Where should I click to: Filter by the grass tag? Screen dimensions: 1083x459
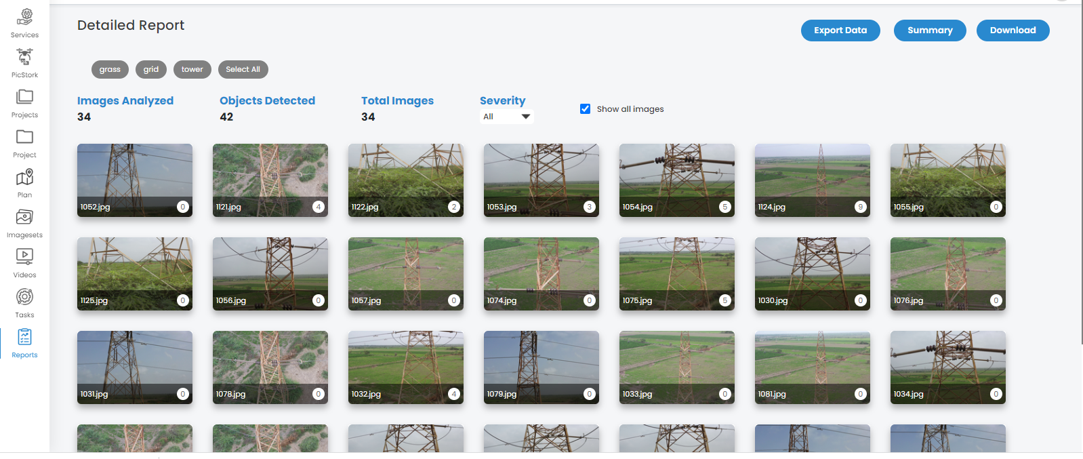(x=110, y=69)
